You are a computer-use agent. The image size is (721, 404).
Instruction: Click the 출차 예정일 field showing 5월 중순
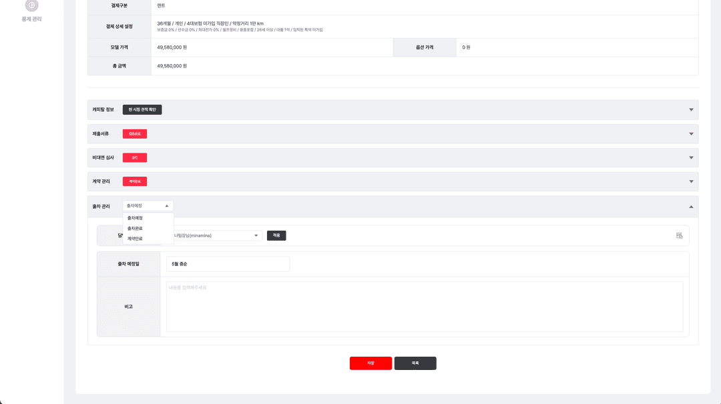click(227, 264)
